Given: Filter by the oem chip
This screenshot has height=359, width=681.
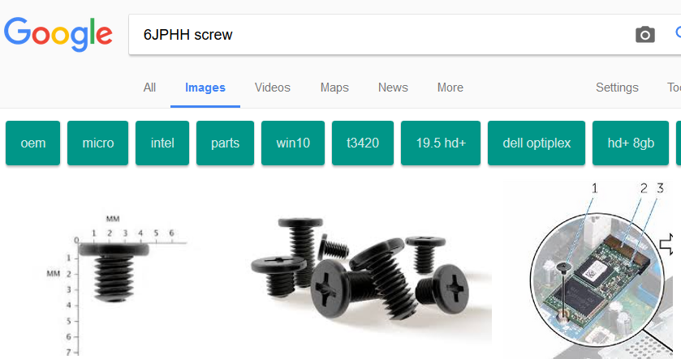Looking at the screenshot, I should 33,143.
